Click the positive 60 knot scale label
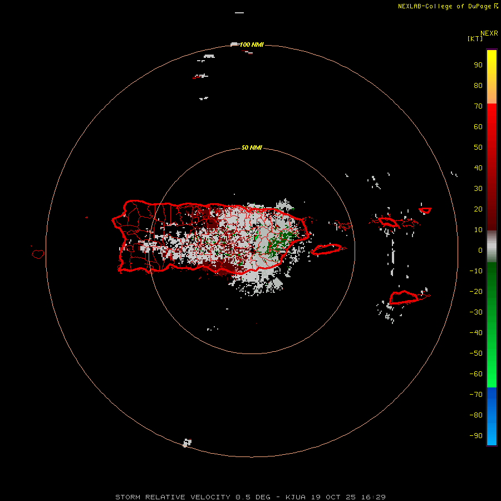Viewport: 501px width, 501px height. (x=478, y=126)
